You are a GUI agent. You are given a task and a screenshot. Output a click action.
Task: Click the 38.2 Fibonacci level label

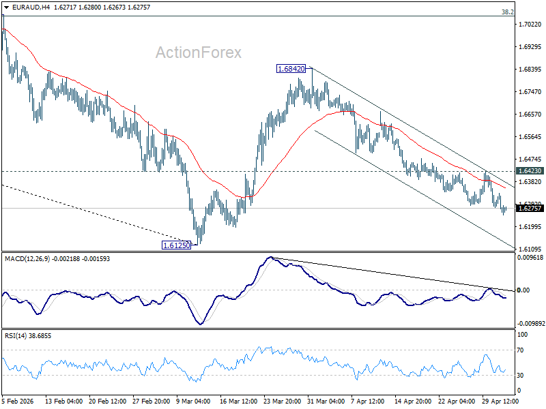point(507,12)
